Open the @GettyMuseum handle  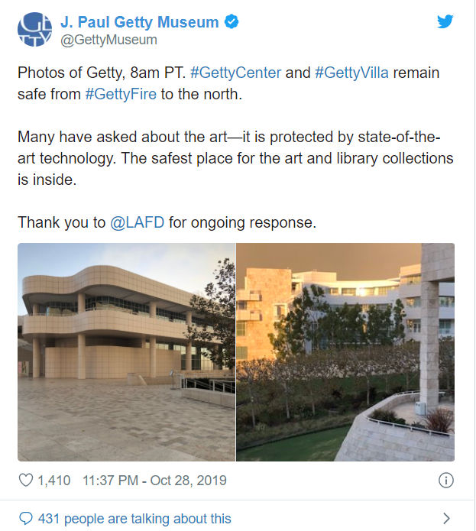click(x=108, y=39)
